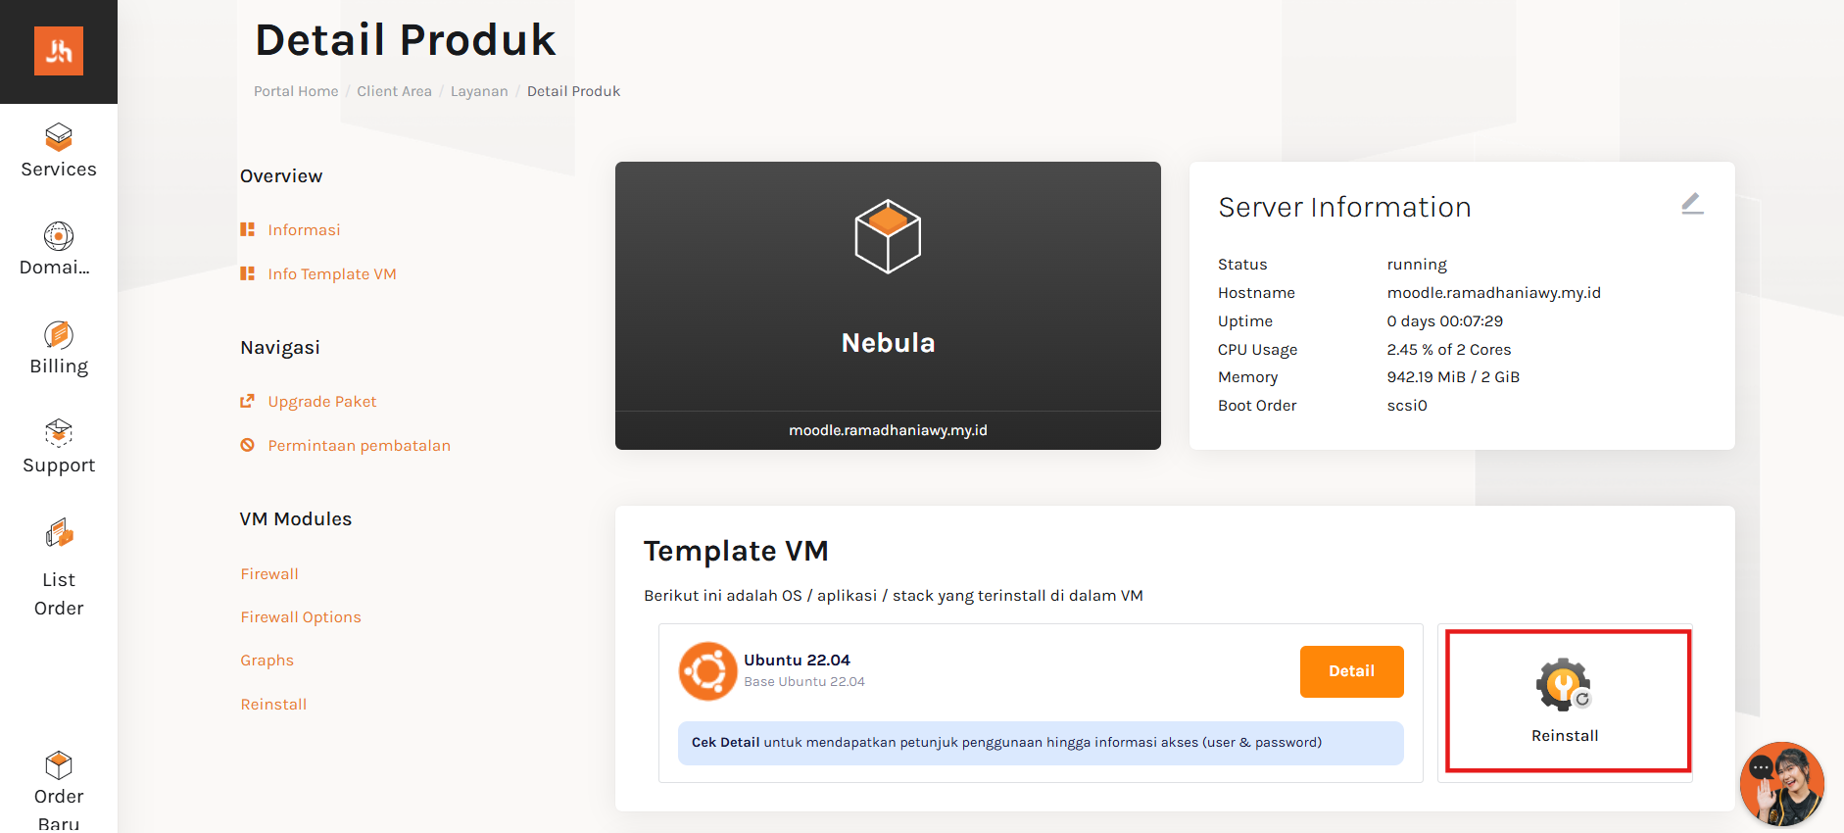Navigate to Portal Home breadcrumb
This screenshot has width=1844, height=833.
click(x=295, y=90)
